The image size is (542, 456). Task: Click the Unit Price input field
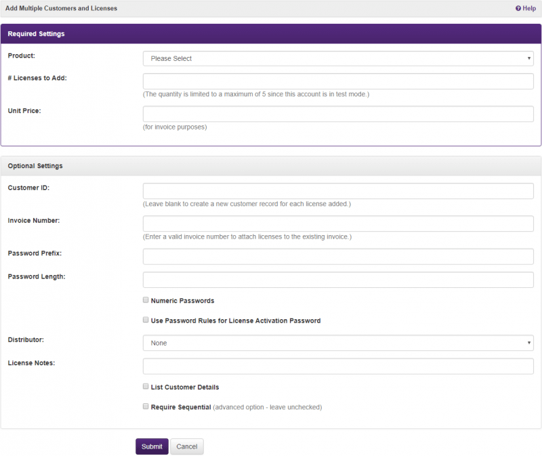[x=337, y=114]
